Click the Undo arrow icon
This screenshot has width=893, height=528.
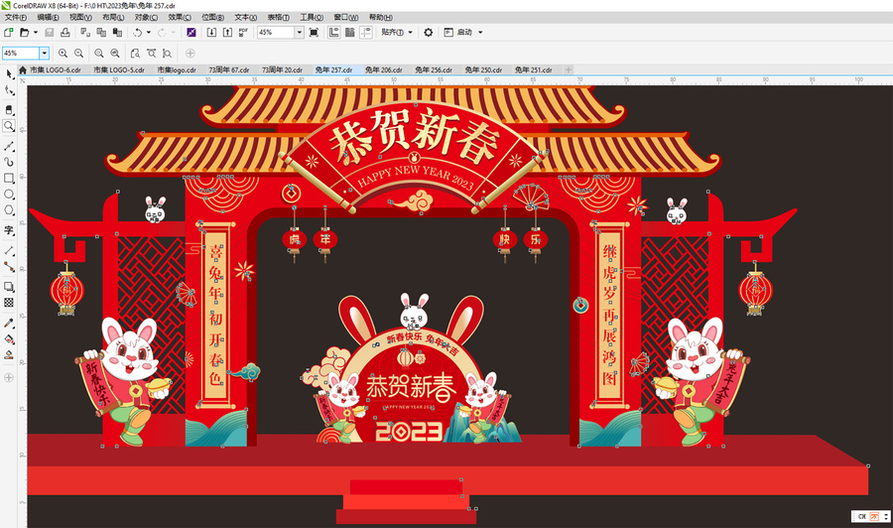click(x=137, y=33)
